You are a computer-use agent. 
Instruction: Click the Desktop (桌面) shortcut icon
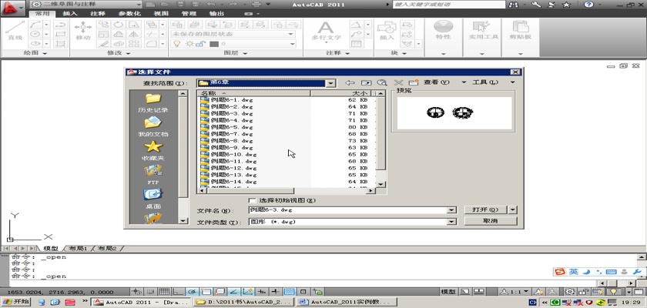tap(153, 194)
